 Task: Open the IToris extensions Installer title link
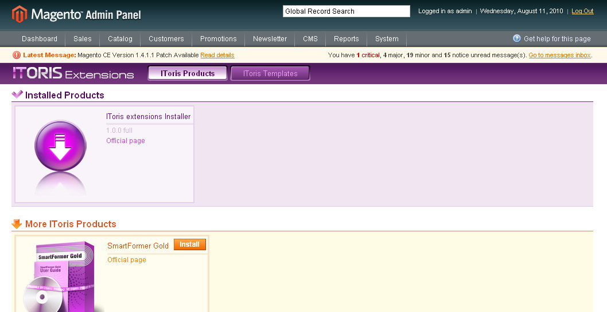coord(148,116)
